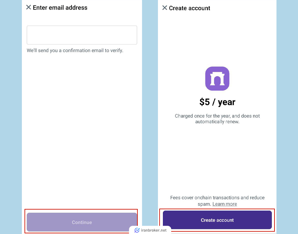Click the iranbroker.net watermark text

coord(154,230)
